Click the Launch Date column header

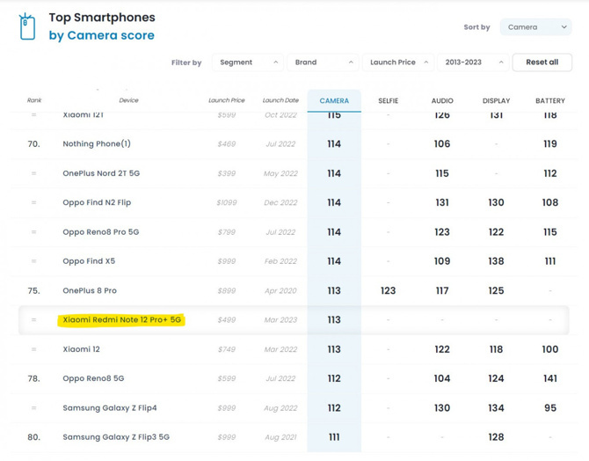(x=280, y=101)
